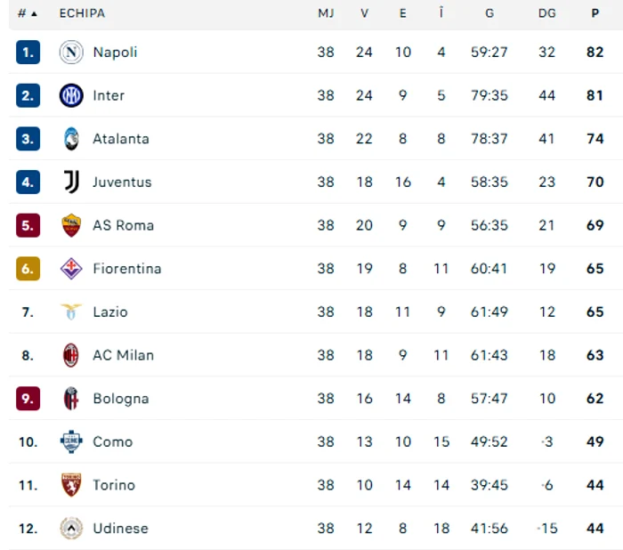This screenshot has width=623, height=550.
Task: Click the Inter club logo
Action: 71,95
